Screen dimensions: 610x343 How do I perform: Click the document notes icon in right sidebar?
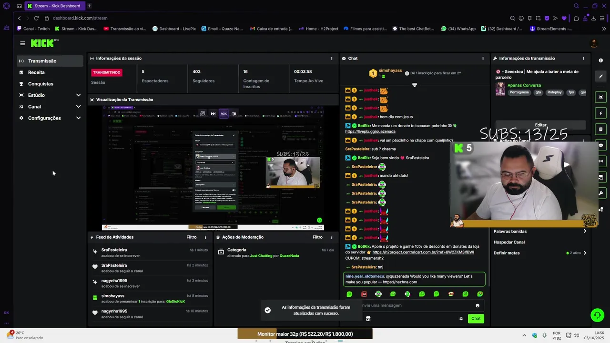601,129
